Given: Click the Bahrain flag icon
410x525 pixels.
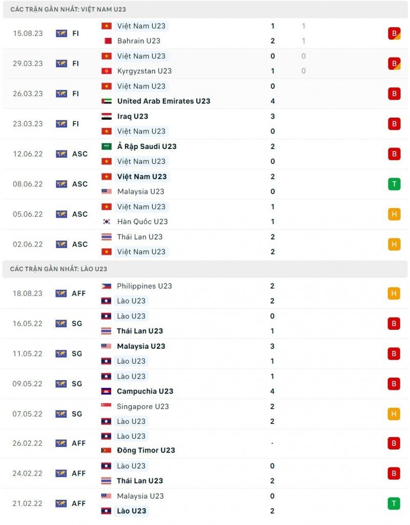Looking at the screenshot, I should pos(106,41).
